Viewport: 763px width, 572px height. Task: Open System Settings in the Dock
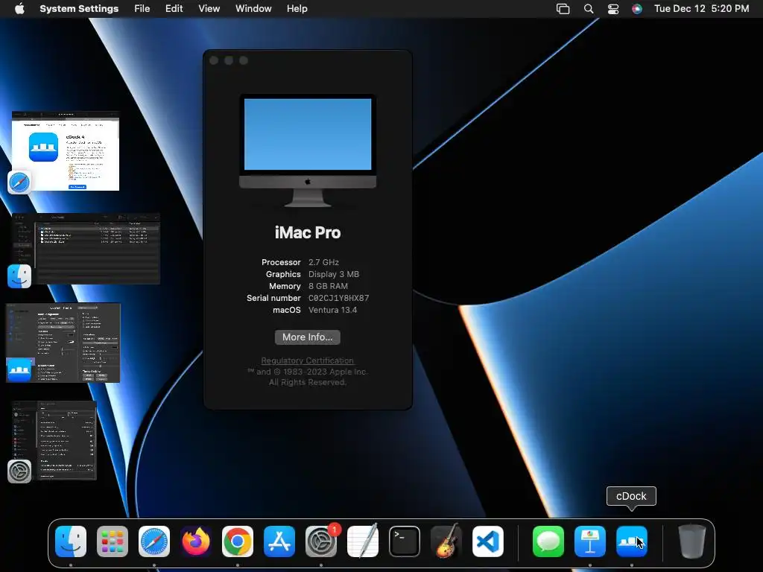click(x=321, y=541)
